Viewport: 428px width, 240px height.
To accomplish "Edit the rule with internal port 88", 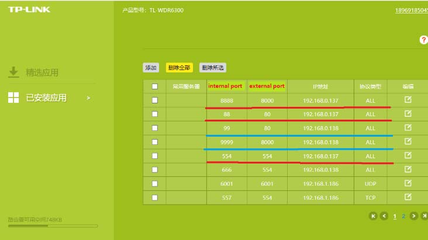I will [408, 113].
